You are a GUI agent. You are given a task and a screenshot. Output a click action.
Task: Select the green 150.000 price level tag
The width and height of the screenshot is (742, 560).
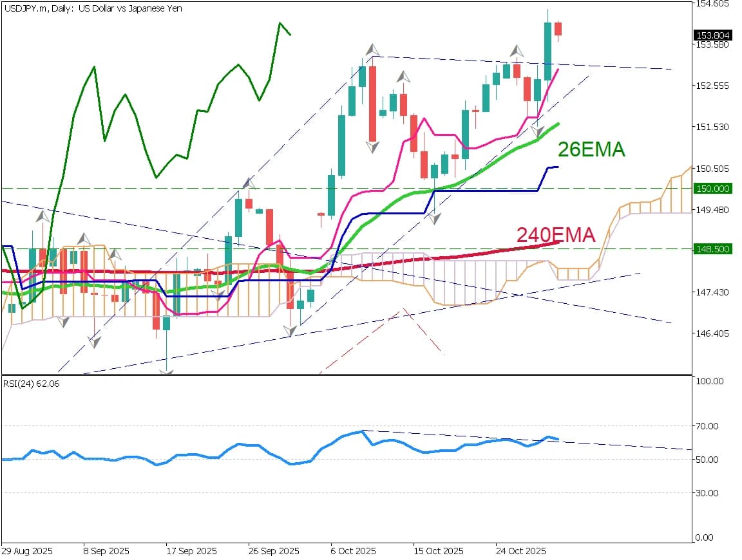[712, 188]
